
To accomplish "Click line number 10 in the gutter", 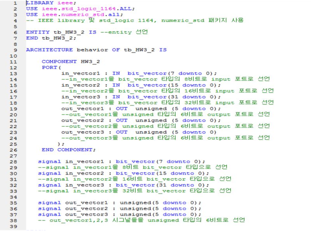I will [x=13, y=56].
